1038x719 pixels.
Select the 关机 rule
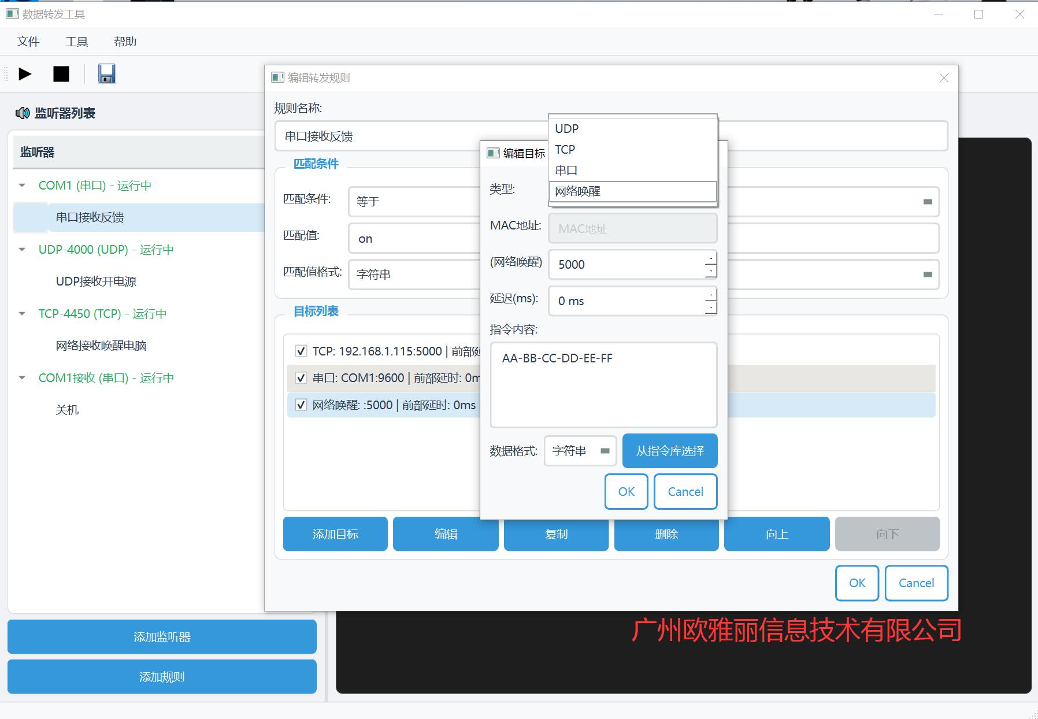coord(67,410)
